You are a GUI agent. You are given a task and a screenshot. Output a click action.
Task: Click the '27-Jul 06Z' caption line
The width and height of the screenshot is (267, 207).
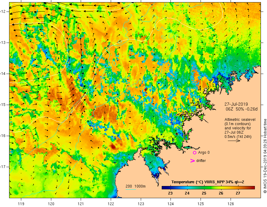click(234, 132)
